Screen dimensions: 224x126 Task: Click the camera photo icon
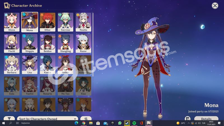click(x=188, y=118)
